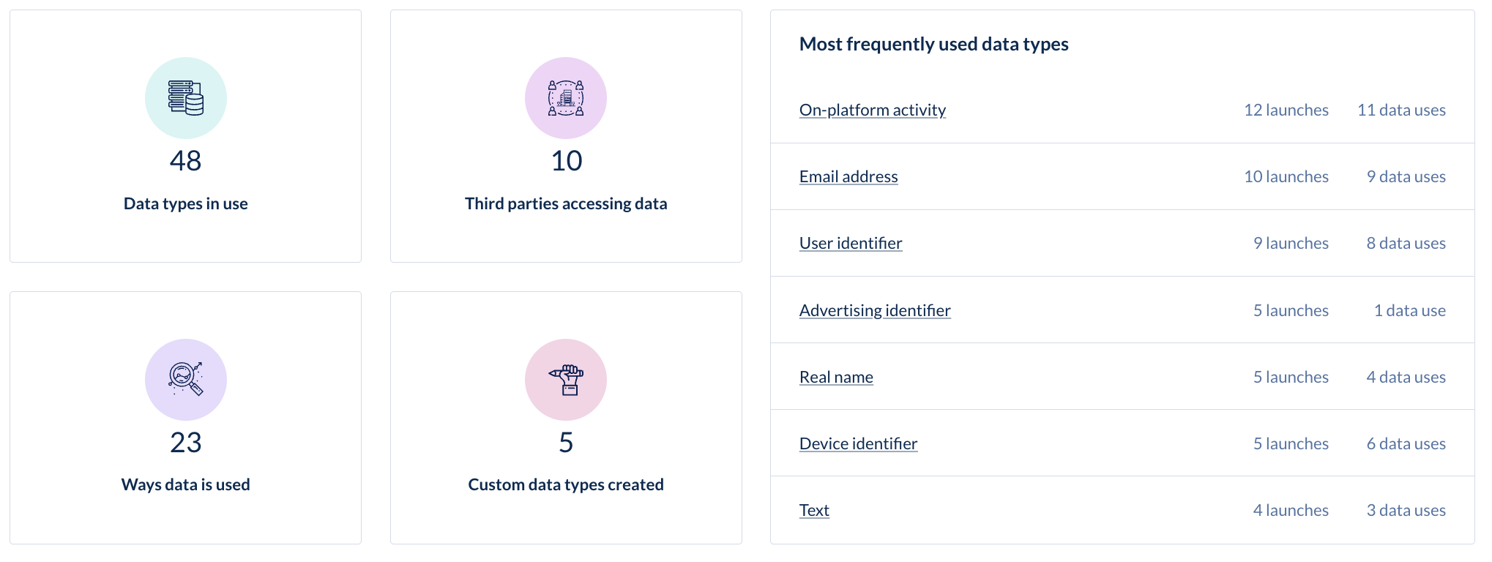Screen dimensions: 1492x562
Task: Click the 10 third parties number
Action: [x=566, y=161]
